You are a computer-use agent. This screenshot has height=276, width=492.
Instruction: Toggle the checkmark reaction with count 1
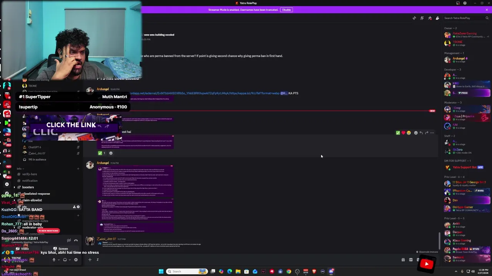[x=102, y=153]
